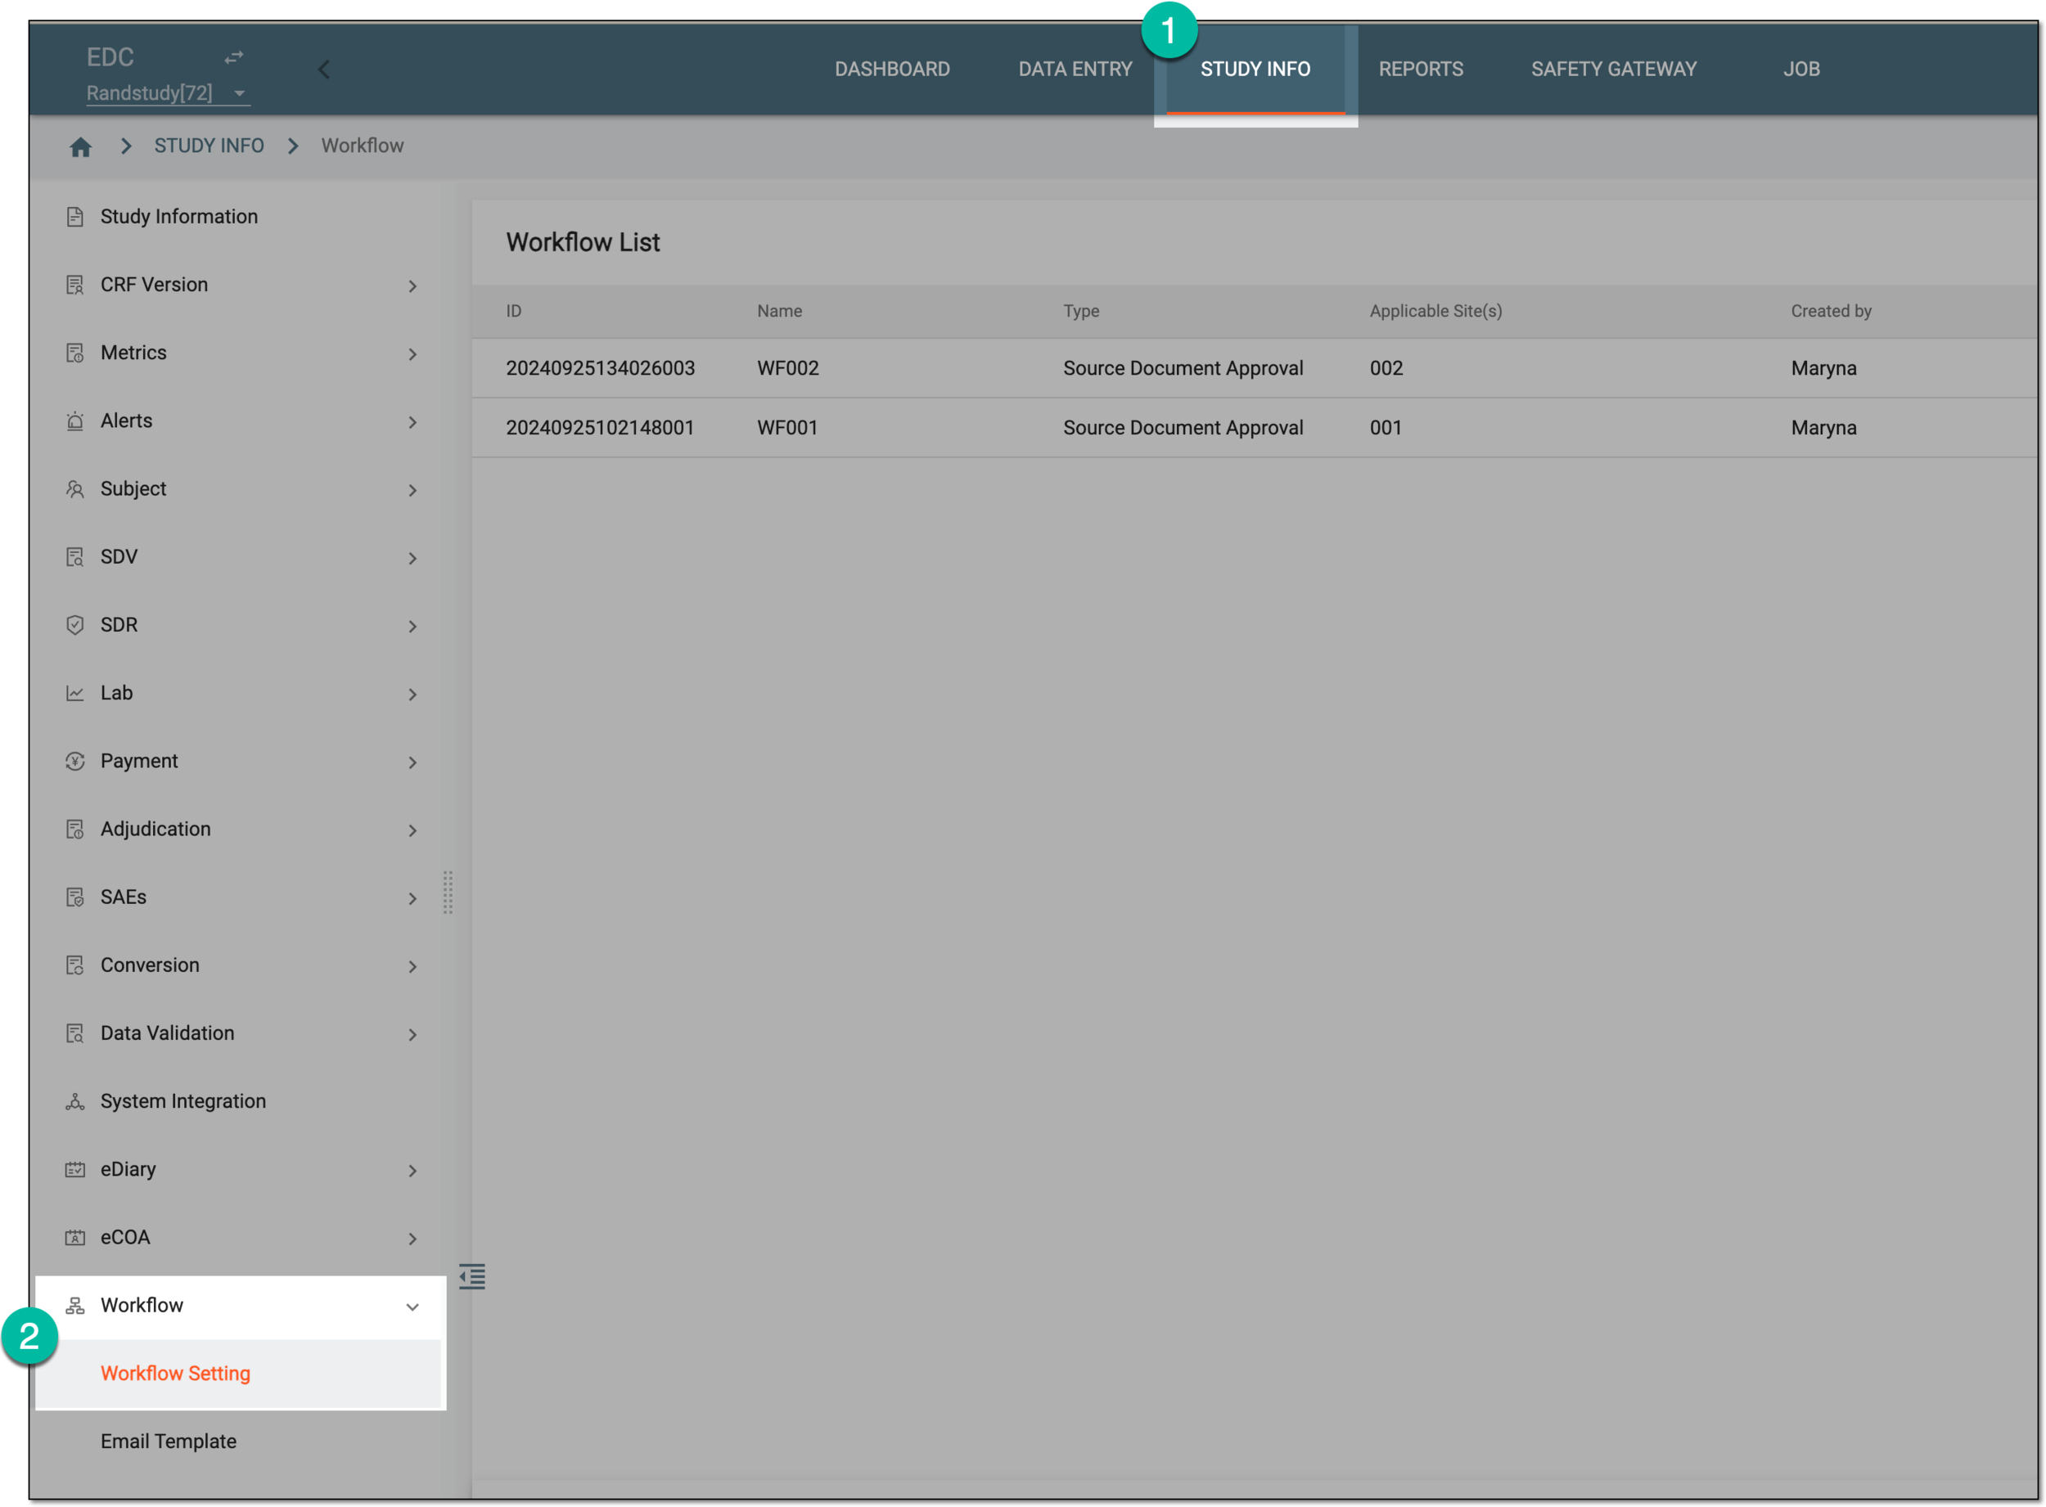Expand the Payment menu chevron
This screenshot has height=1507, width=2046.
[x=412, y=762]
